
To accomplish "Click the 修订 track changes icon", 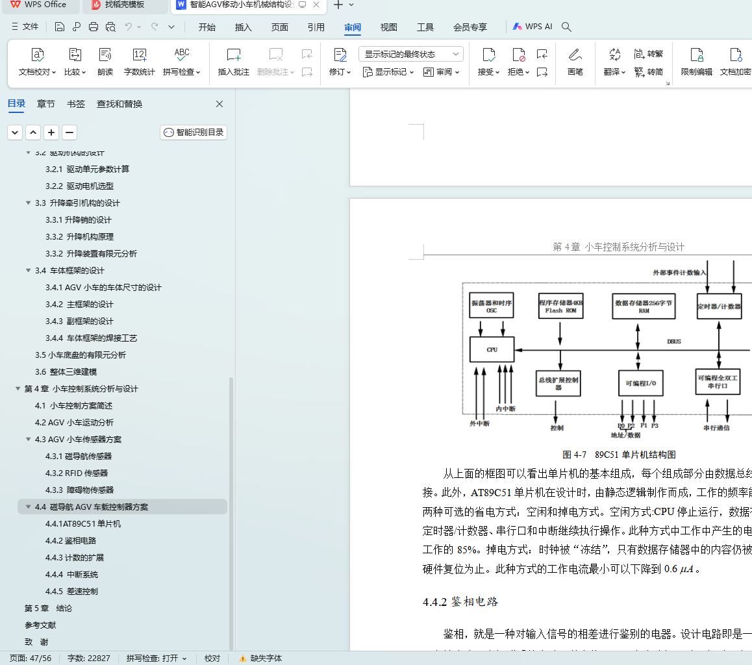I will click(x=340, y=55).
